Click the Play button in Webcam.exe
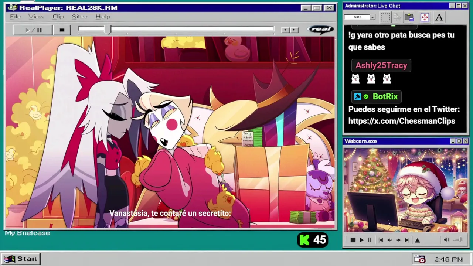This screenshot has width=473, height=266. 362,240
